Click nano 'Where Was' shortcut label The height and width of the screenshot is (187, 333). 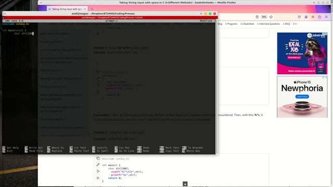click(193, 151)
